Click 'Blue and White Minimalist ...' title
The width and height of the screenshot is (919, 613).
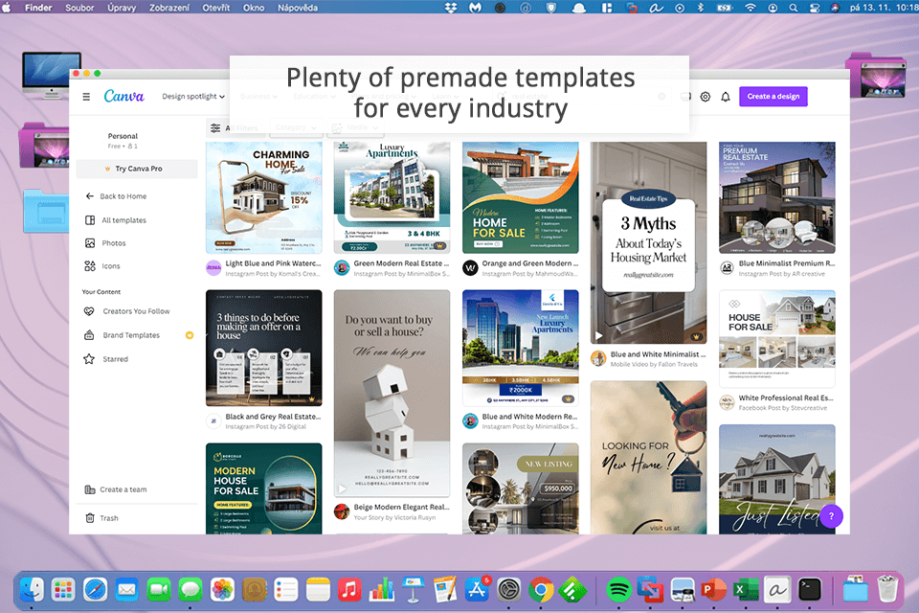[659, 354]
